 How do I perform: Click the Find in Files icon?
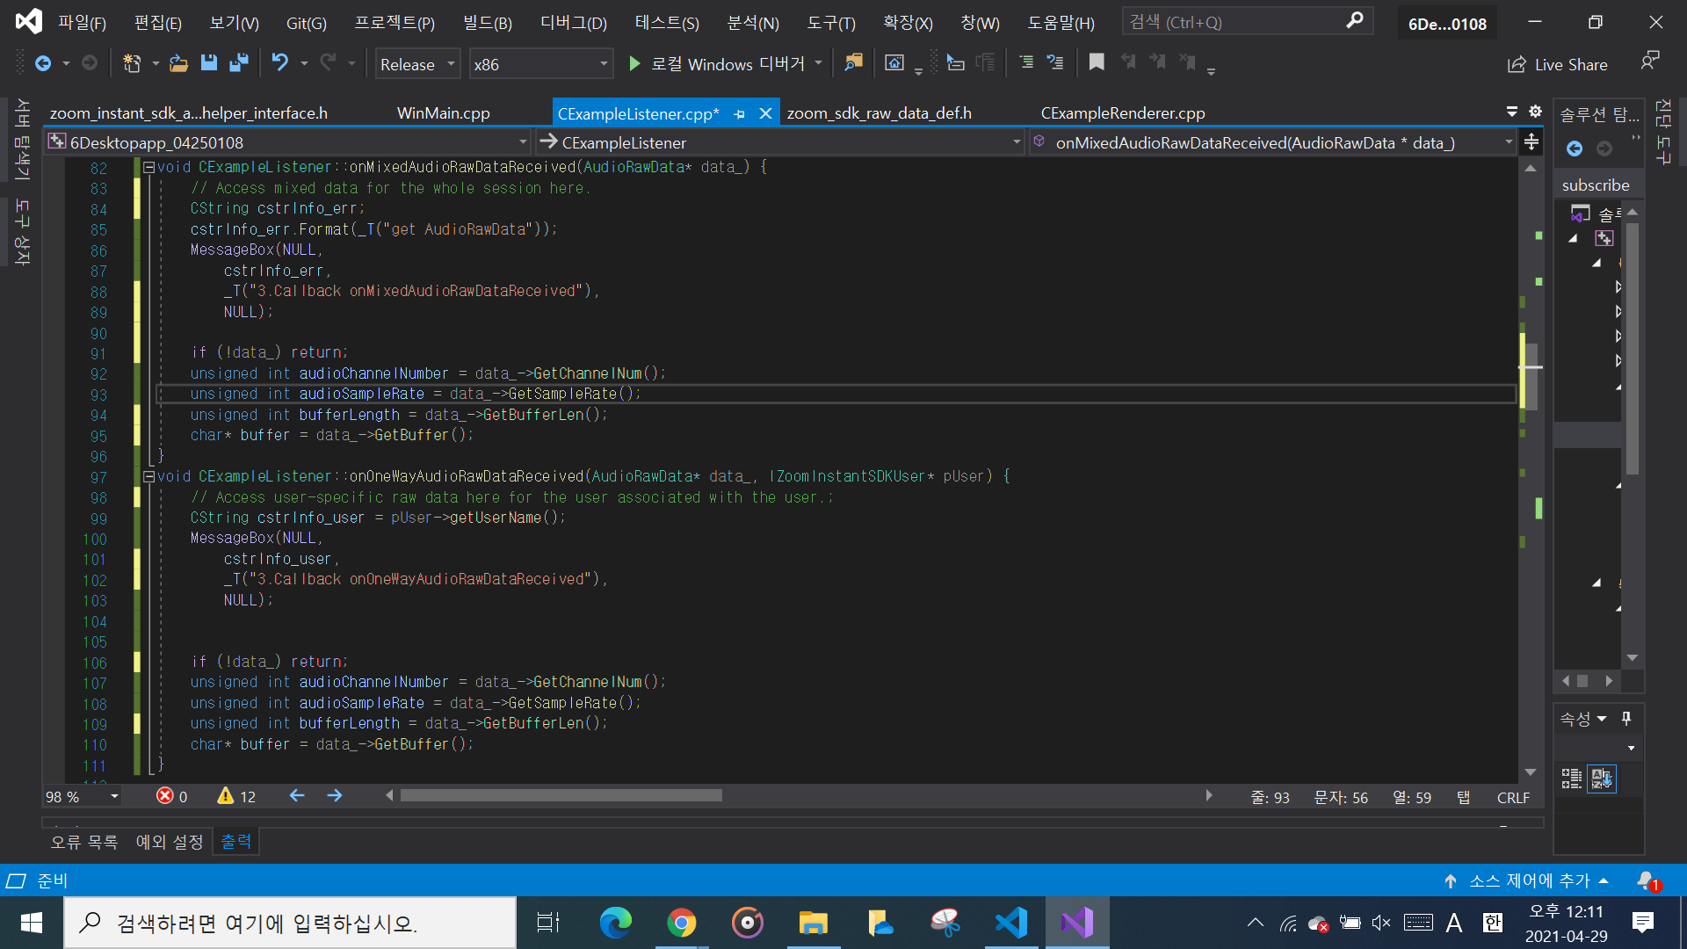[x=853, y=62]
